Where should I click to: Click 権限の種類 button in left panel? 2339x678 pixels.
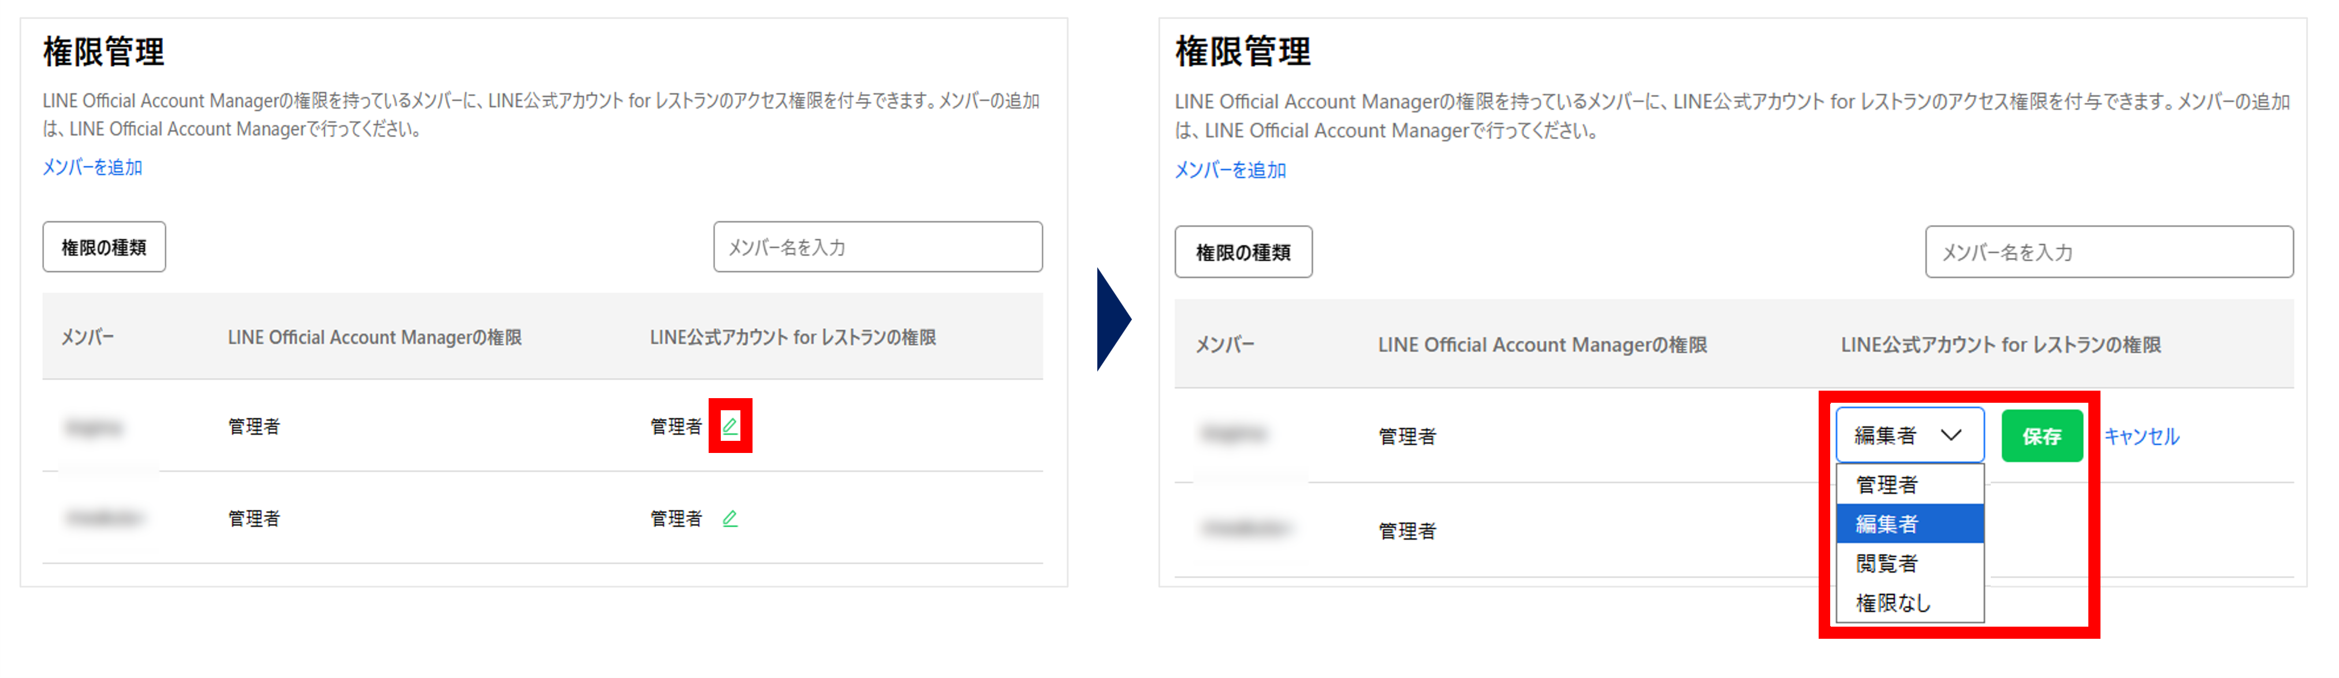click(103, 247)
